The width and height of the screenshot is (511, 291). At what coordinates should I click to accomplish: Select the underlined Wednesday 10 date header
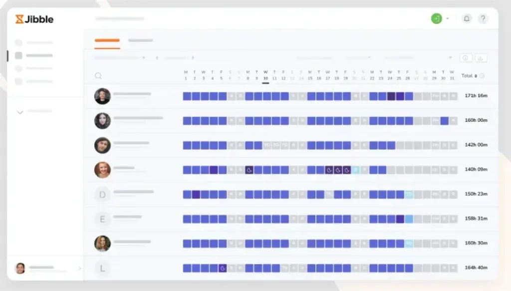[265, 76]
